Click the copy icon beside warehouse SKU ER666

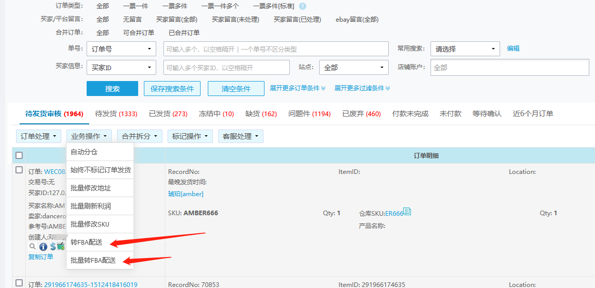[x=407, y=212]
